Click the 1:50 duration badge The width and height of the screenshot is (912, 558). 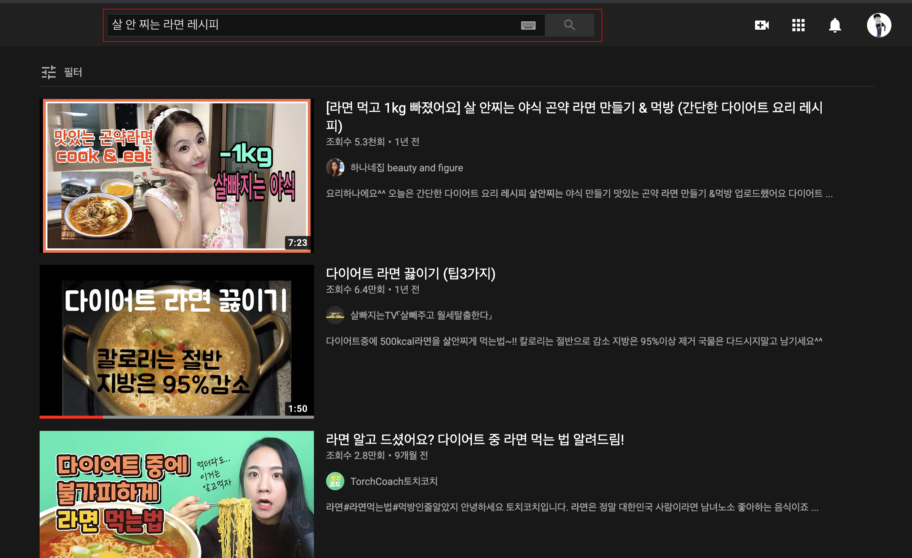point(298,409)
